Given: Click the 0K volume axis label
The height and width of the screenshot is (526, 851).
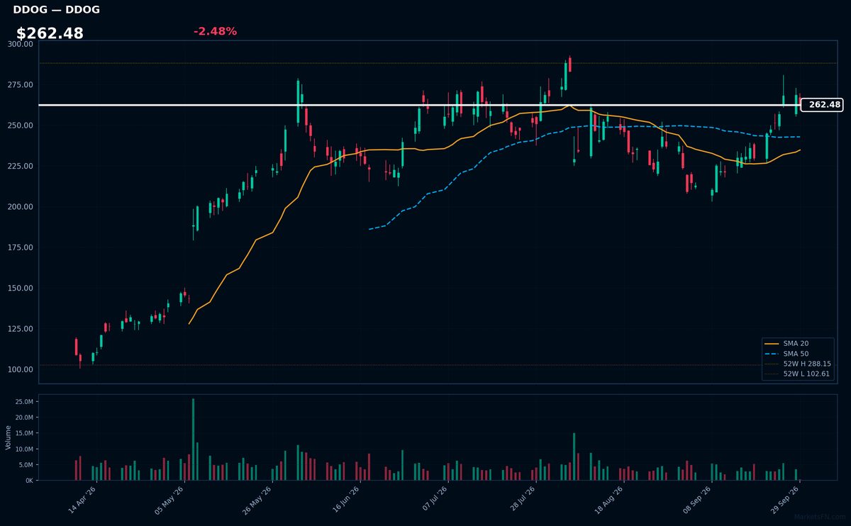Looking at the screenshot, I should [29, 481].
